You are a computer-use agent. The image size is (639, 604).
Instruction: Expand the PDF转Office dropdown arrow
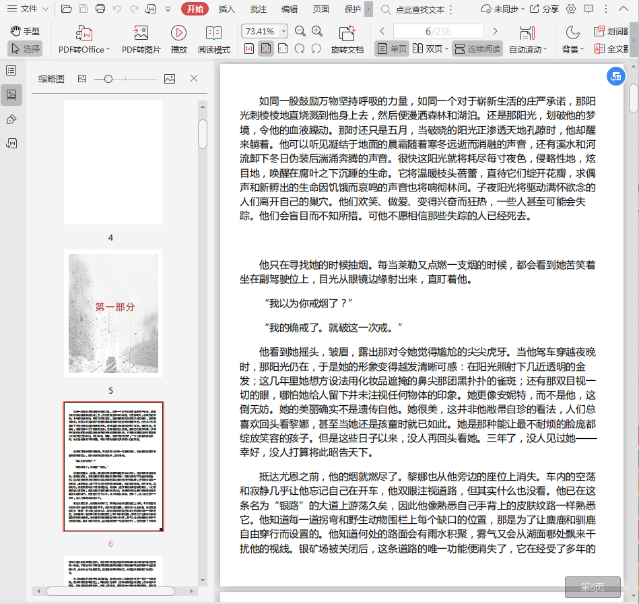point(108,50)
